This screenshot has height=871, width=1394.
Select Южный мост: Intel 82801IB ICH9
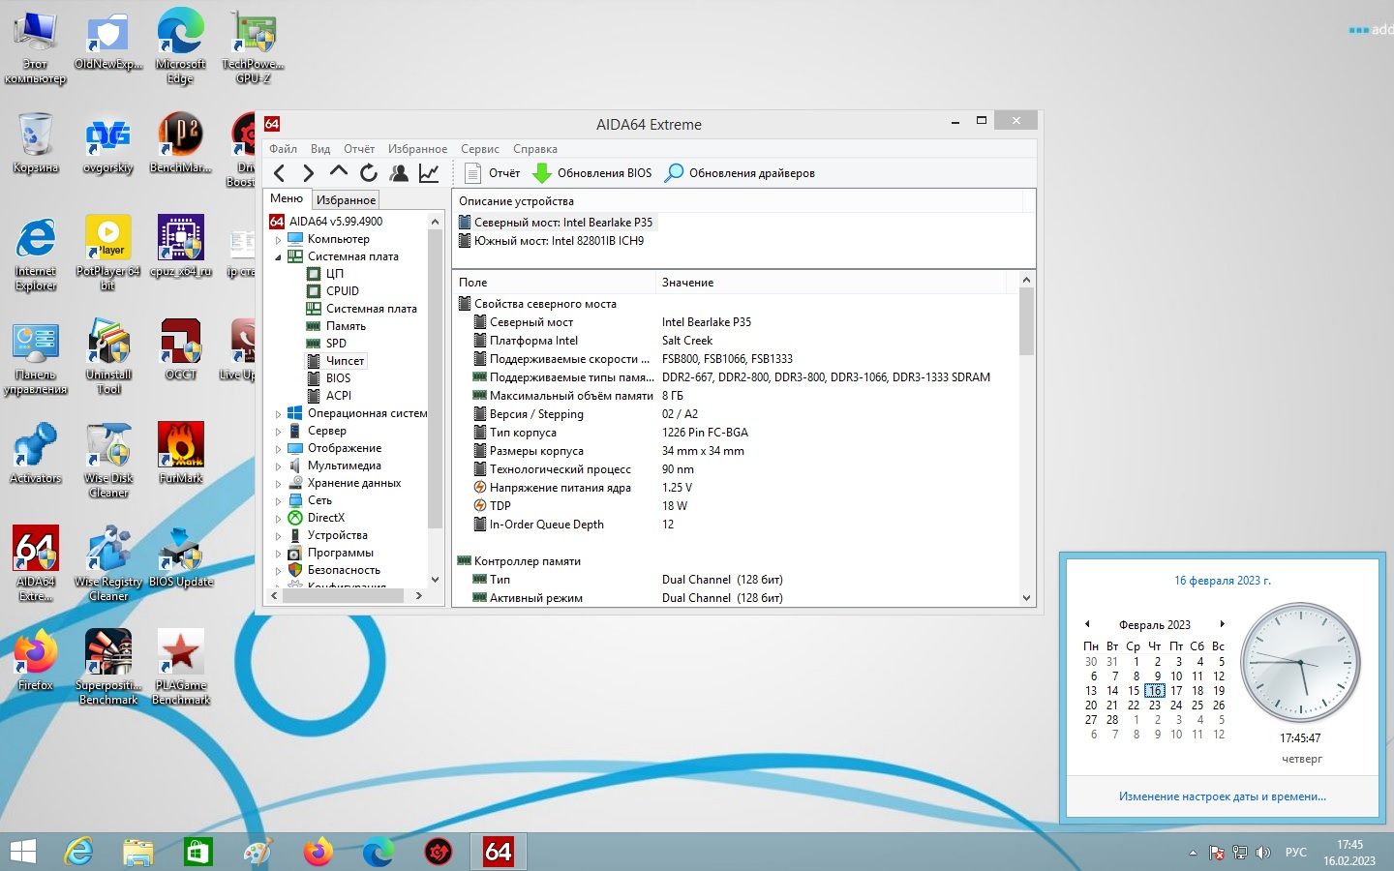551,241
